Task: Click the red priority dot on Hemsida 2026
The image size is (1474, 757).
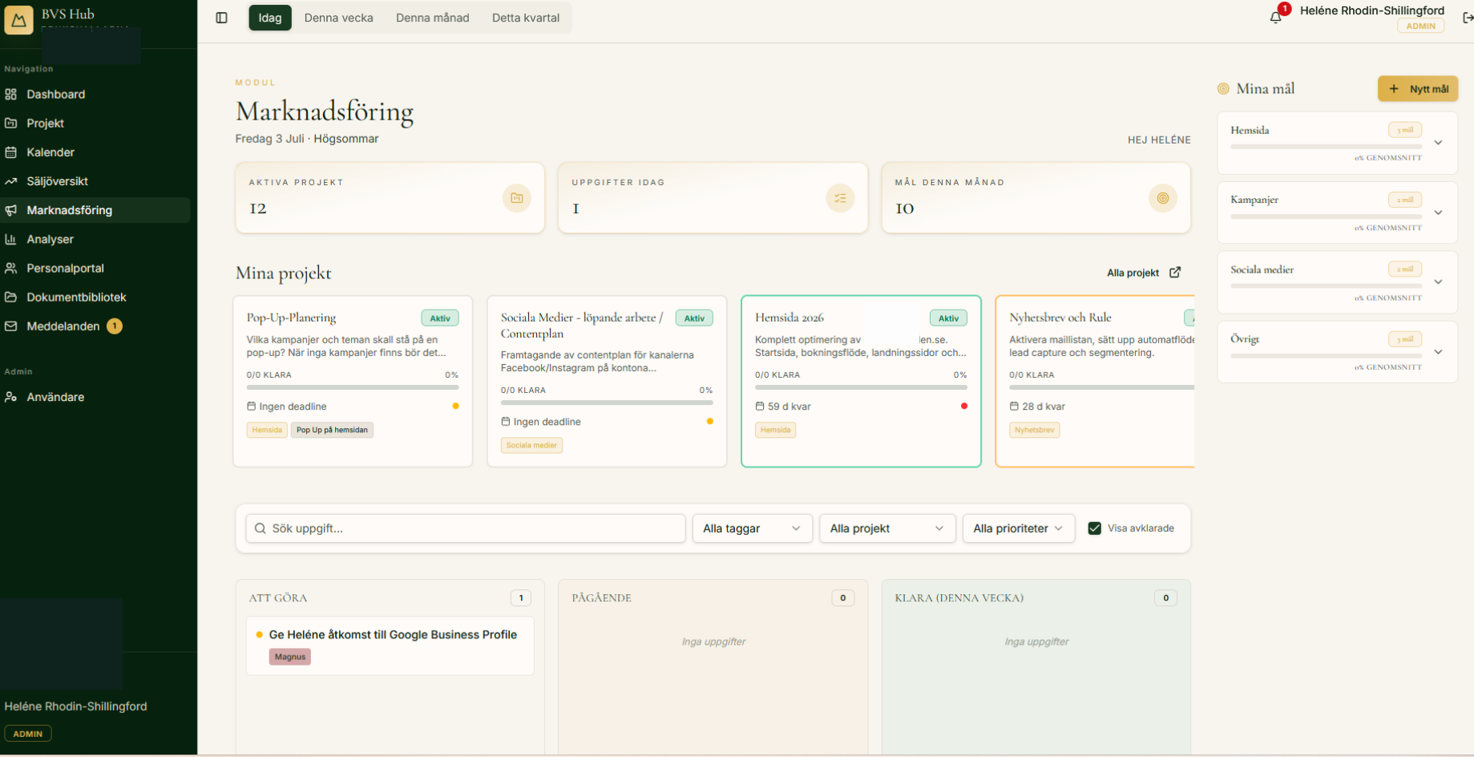Action: (963, 406)
